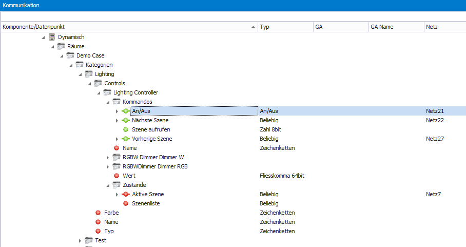Select the Szenenliste tree item
The width and height of the screenshot is (466, 247).
tap(146, 203)
